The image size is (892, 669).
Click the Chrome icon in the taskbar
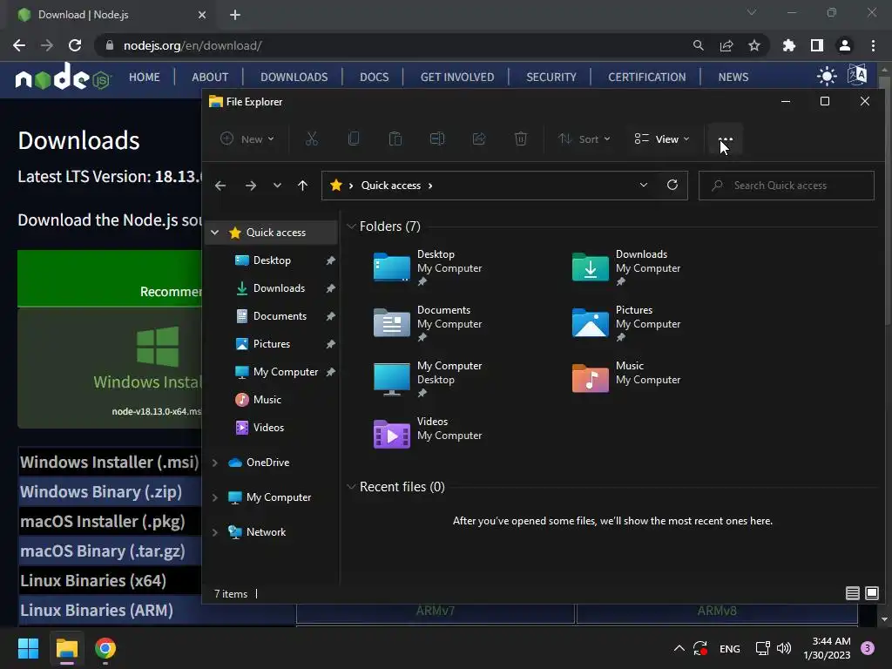click(x=105, y=648)
